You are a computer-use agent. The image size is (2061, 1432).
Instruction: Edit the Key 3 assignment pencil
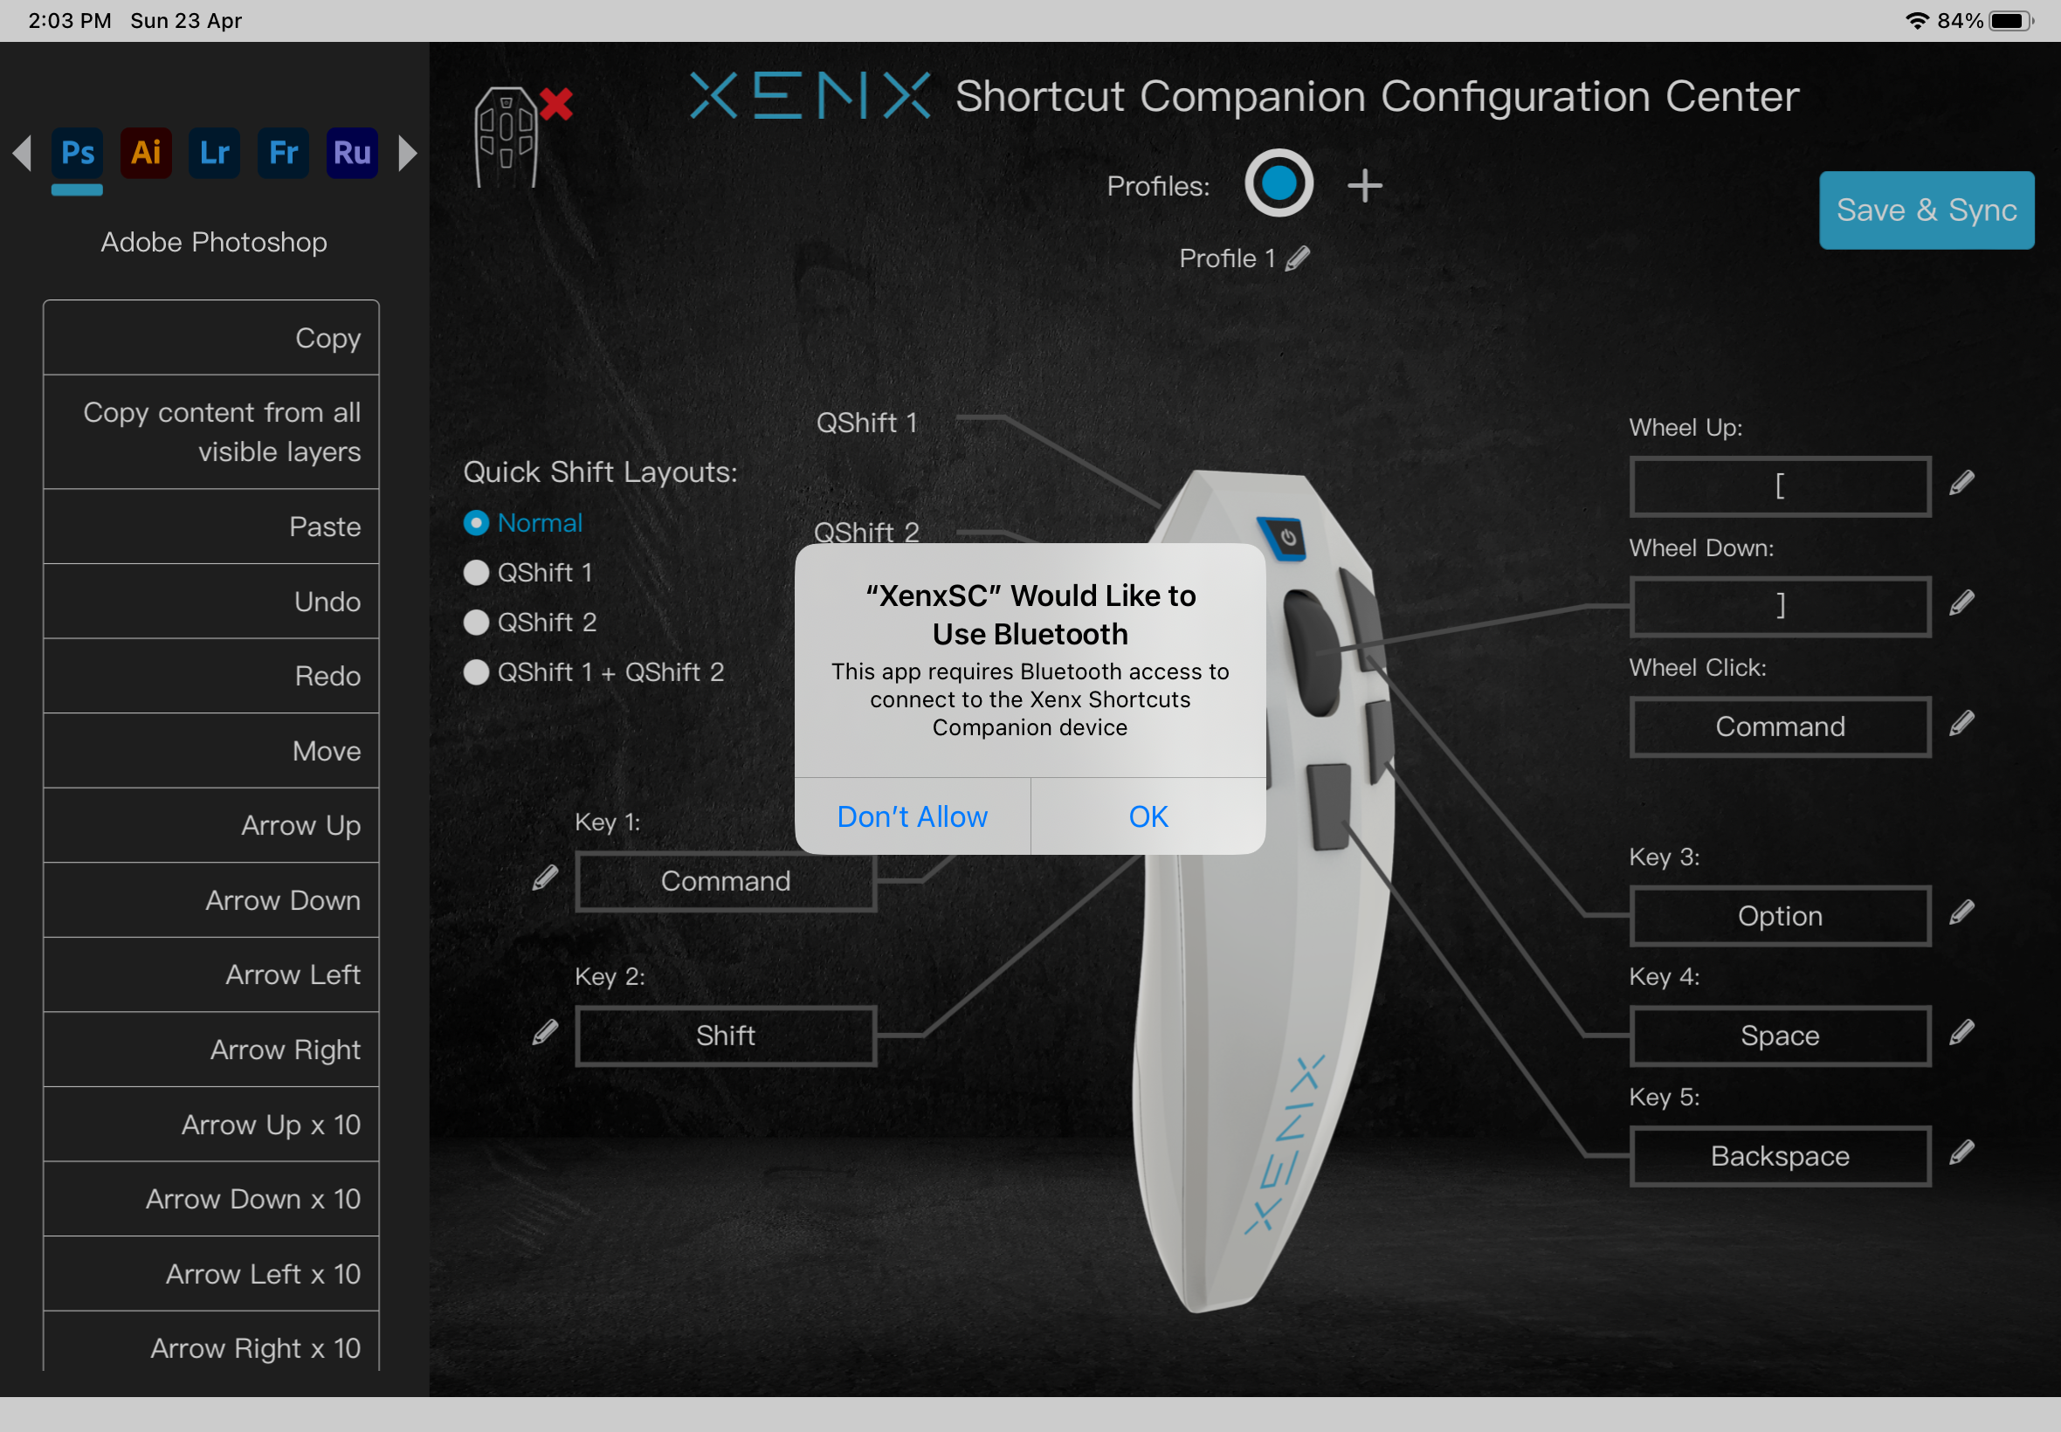[1961, 912]
